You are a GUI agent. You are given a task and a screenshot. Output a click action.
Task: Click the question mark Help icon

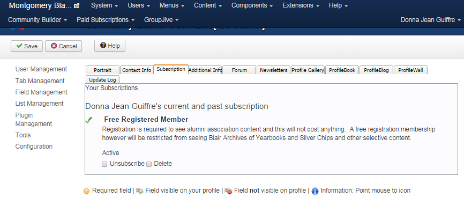pyautogui.click(x=103, y=45)
